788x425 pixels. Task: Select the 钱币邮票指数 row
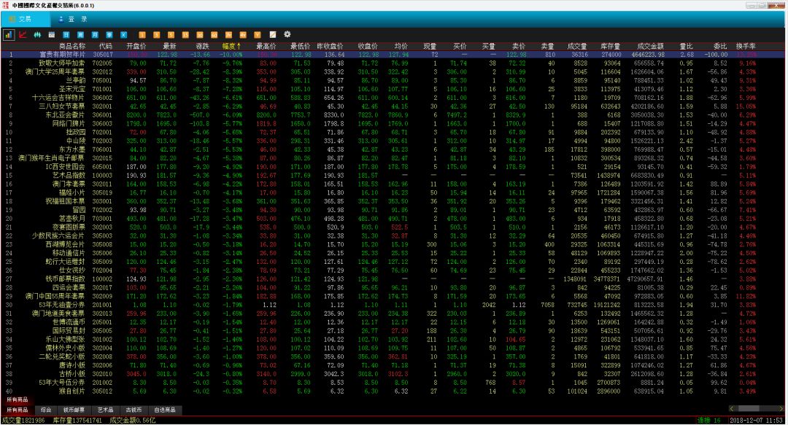[392, 278]
